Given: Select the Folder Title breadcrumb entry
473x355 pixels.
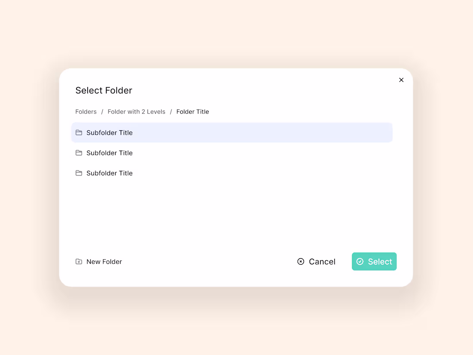Looking at the screenshot, I should click(193, 111).
